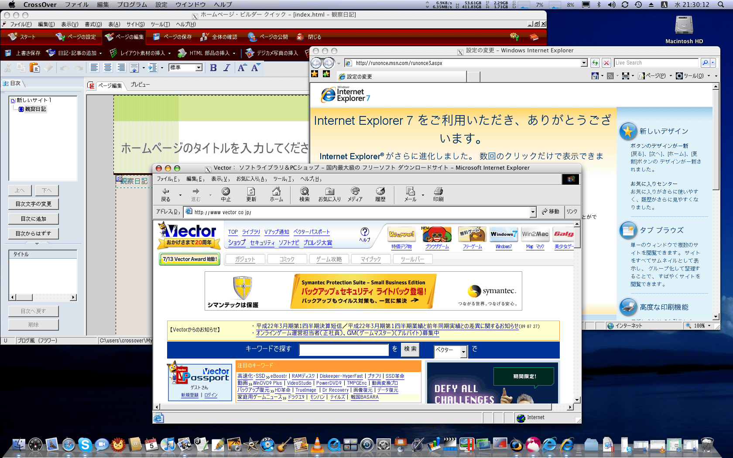The image size is (733, 458).
Task: Click ページの公開 globe icon
Action: [x=252, y=37]
